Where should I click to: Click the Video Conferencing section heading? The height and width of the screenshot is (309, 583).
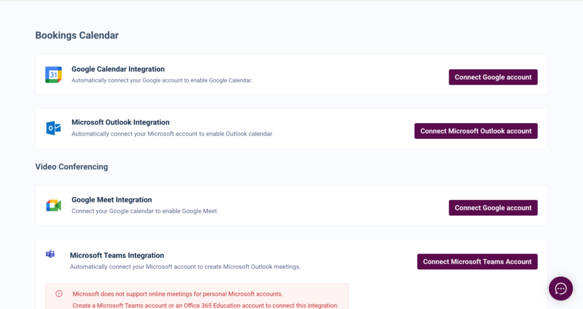point(72,167)
